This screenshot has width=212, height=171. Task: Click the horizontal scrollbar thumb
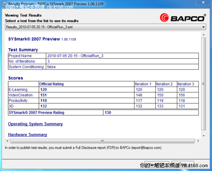click(103, 141)
